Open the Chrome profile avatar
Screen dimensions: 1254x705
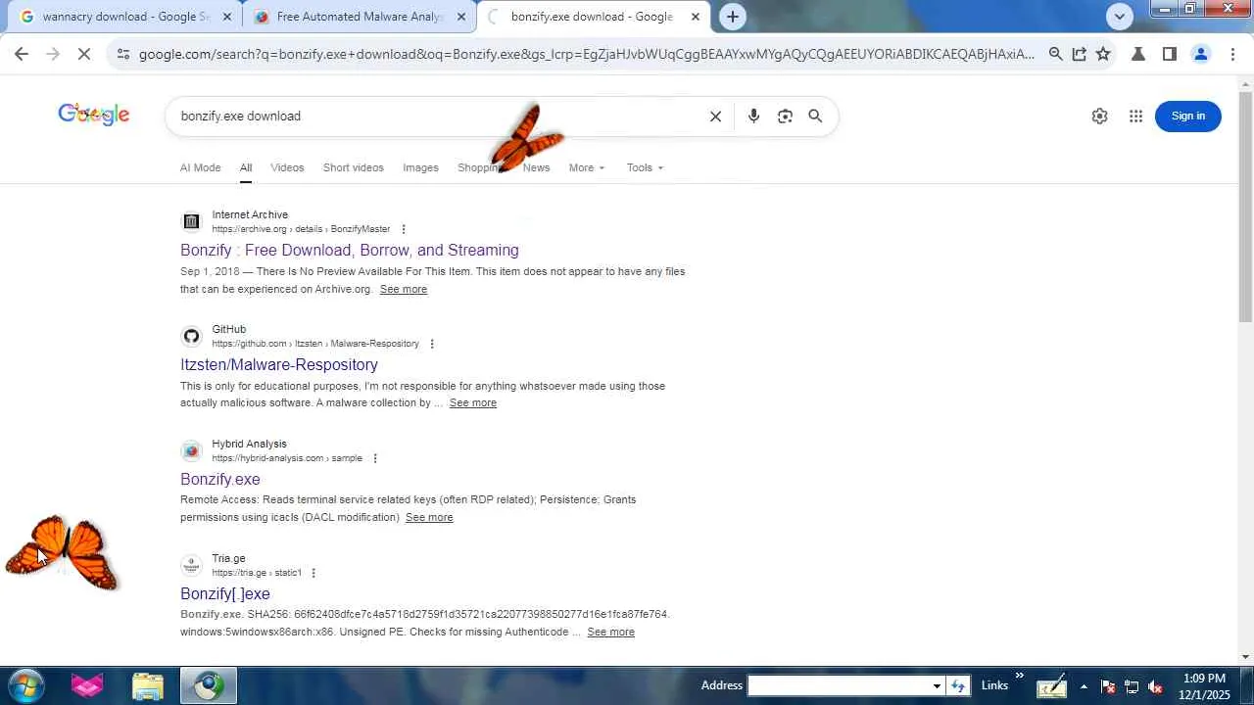click(x=1200, y=55)
